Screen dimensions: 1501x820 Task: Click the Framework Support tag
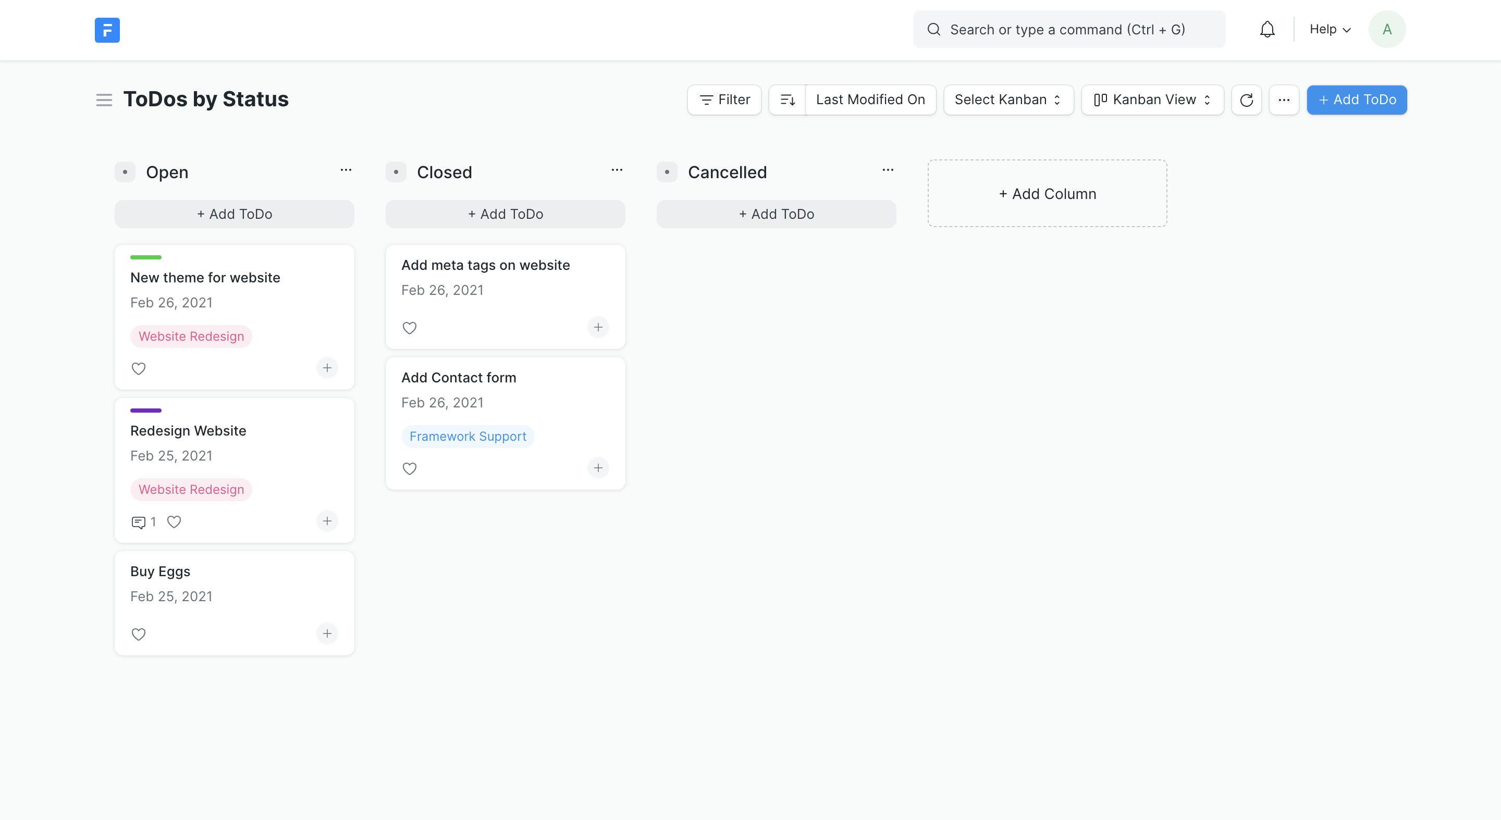(x=467, y=436)
